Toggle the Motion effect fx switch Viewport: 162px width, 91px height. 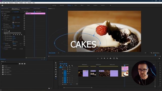[3, 15]
